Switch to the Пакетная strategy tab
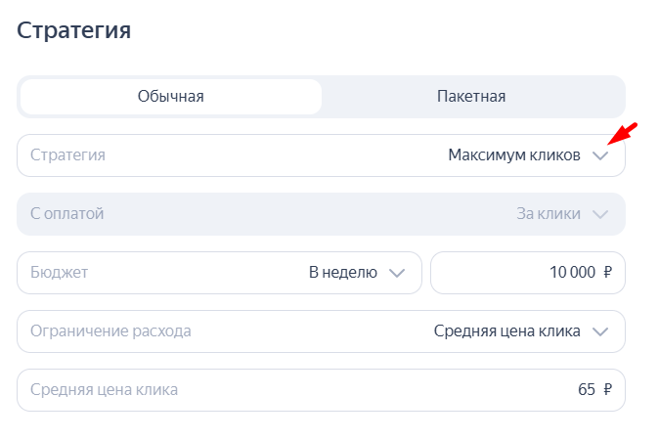This screenshot has width=659, height=440. (x=471, y=97)
